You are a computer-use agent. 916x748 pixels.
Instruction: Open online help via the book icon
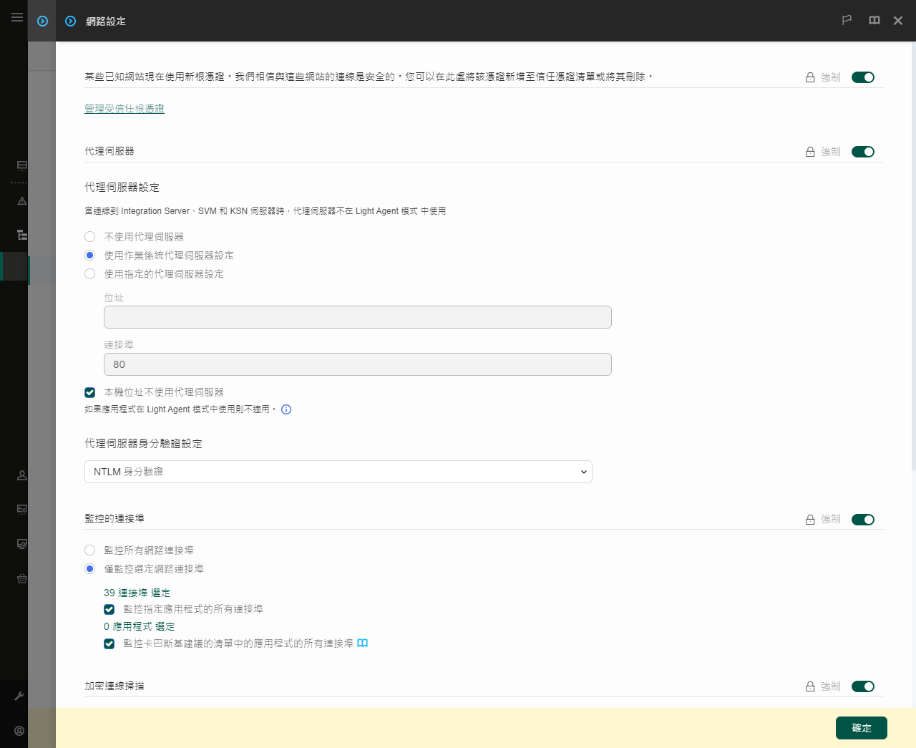[x=874, y=21]
